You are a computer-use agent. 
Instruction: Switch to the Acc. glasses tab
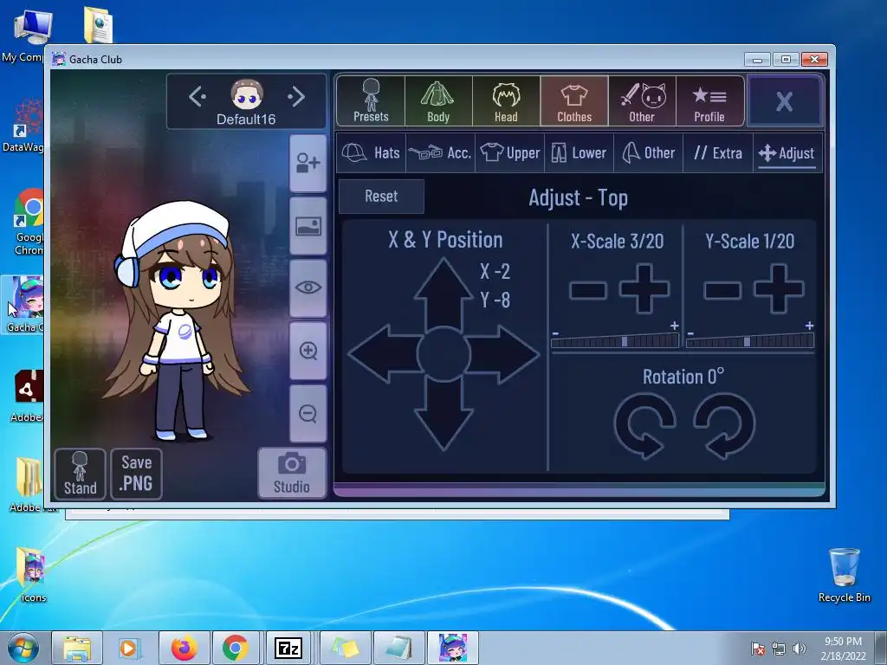[x=441, y=152]
